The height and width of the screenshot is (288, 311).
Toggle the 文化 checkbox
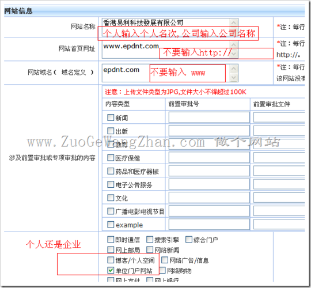[x=111, y=198]
